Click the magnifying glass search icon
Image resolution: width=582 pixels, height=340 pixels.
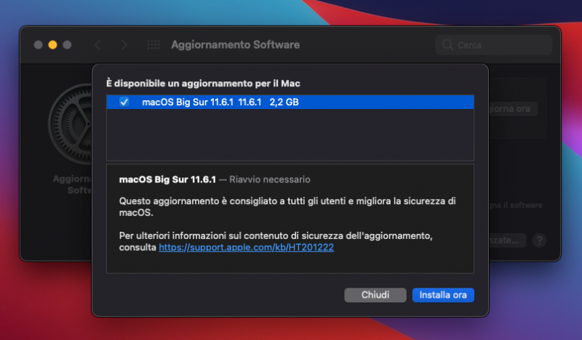pos(447,45)
